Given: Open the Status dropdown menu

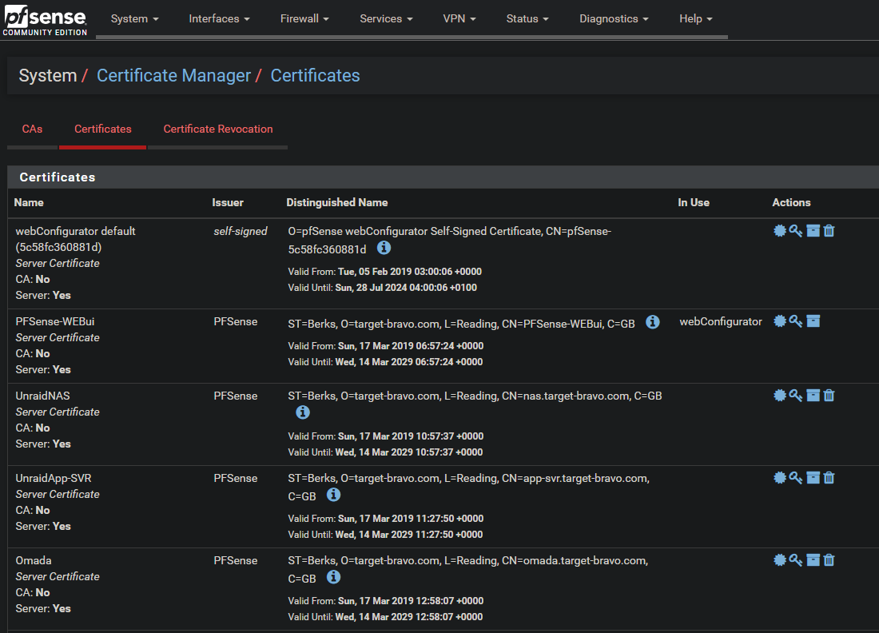Looking at the screenshot, I should tap(527, 18).
